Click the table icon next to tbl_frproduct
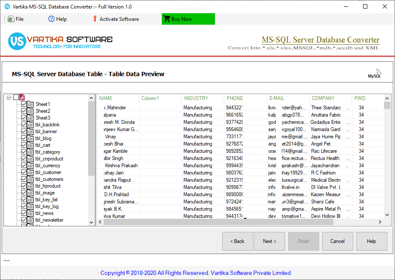The width and height of the screenshot is (395, 280). 31,186
